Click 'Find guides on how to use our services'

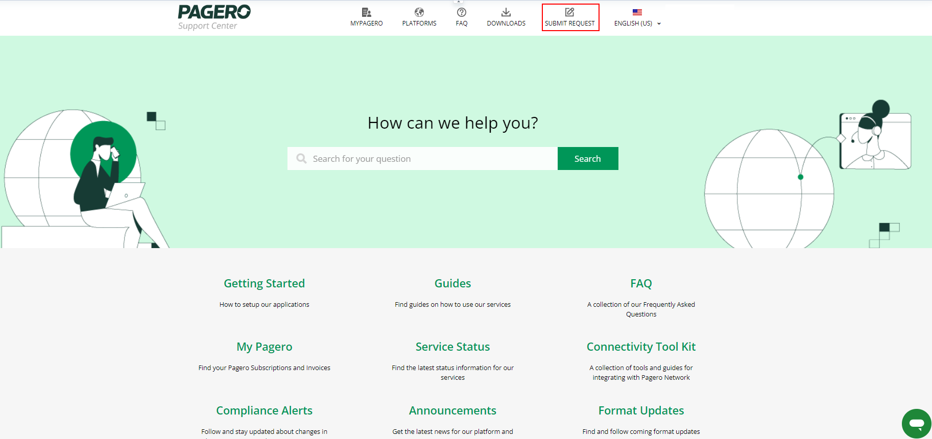(453, 305)
